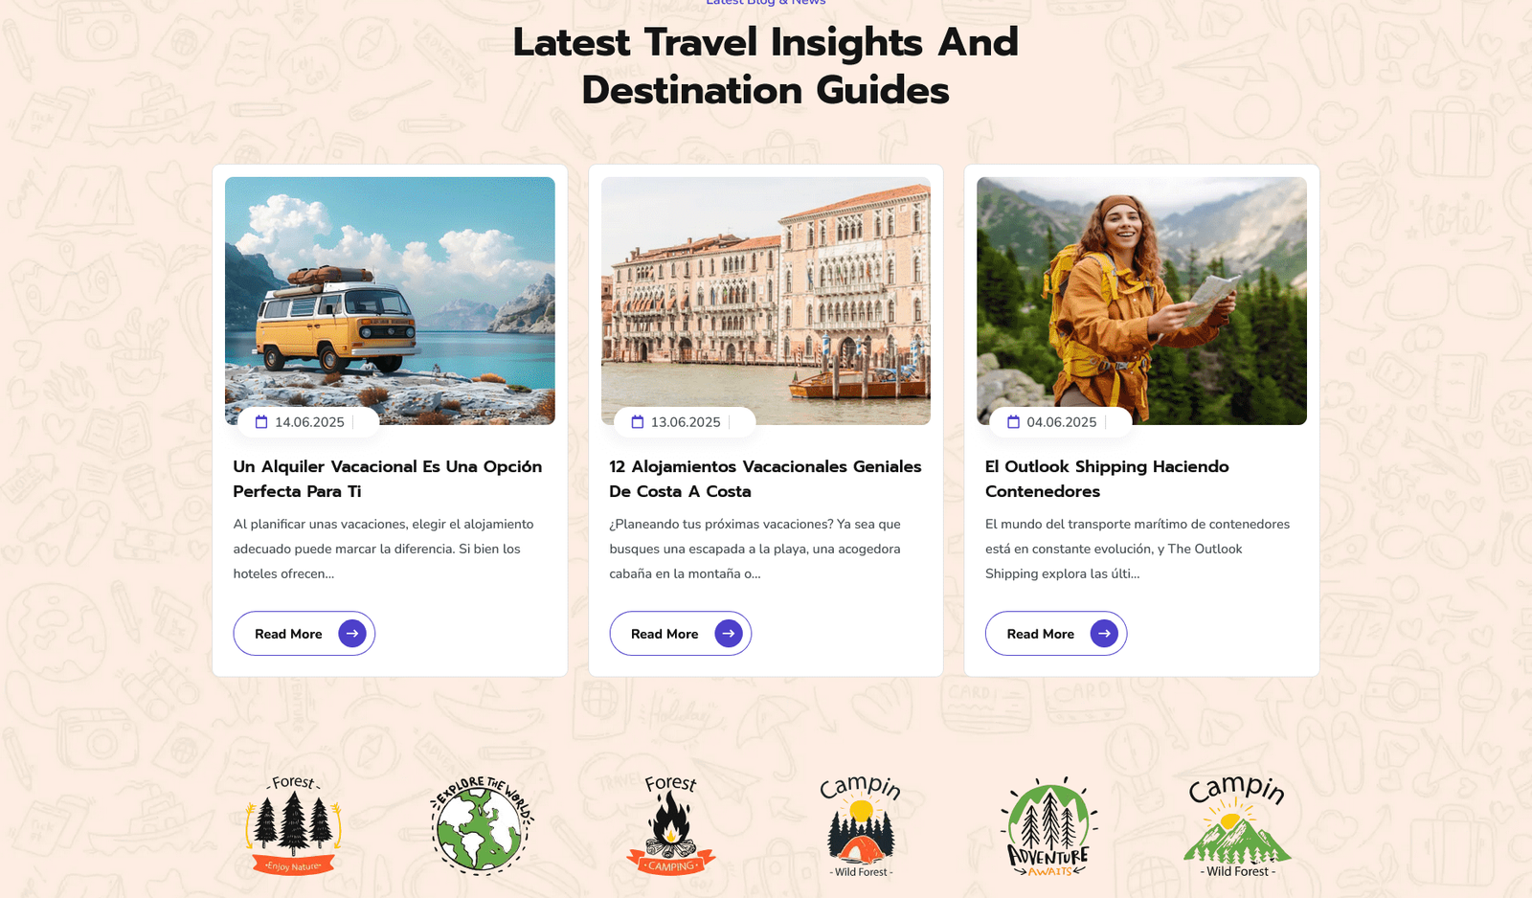Click calendar icon beside 13.06.2025
This screenshot has width=1532, height=898.
coord(638,422)
